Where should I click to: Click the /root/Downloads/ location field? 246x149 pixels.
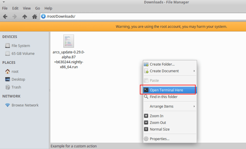pos(143,16)
